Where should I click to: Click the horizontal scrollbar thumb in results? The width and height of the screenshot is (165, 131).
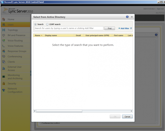point(59,111)
